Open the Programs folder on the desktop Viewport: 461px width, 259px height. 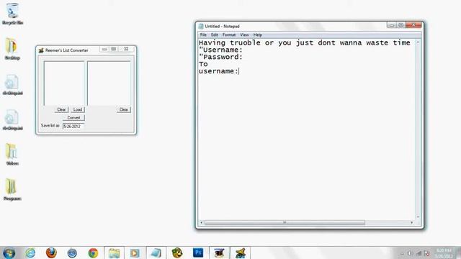tap(12, 190)
